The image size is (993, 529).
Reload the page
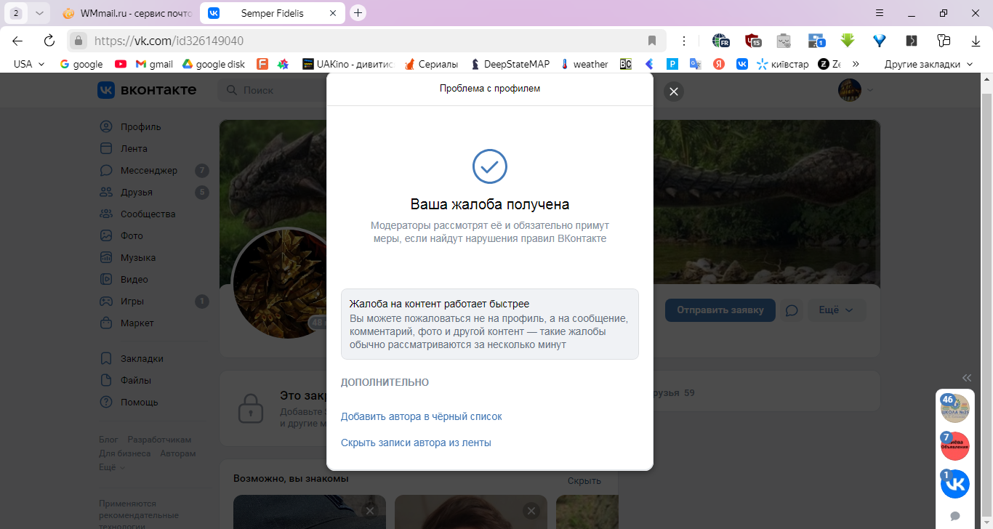[49, 41]
